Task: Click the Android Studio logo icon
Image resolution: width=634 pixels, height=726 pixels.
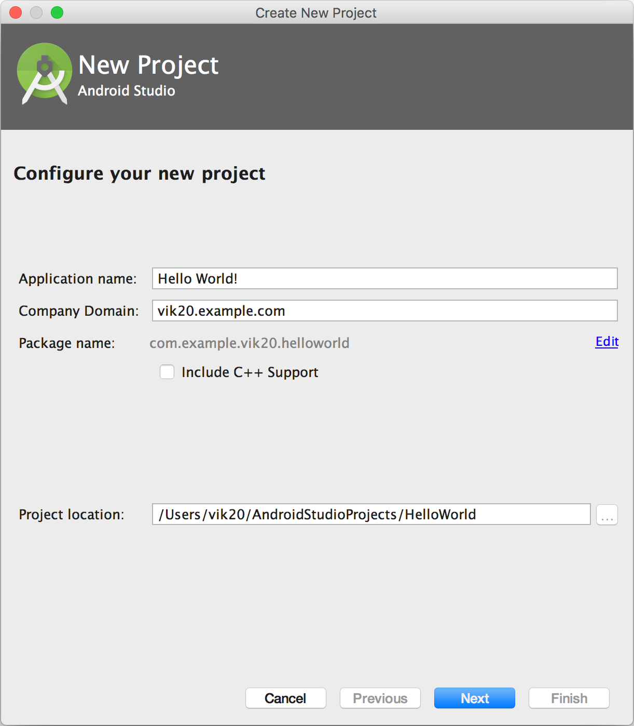Action: [x=45, y=73]
